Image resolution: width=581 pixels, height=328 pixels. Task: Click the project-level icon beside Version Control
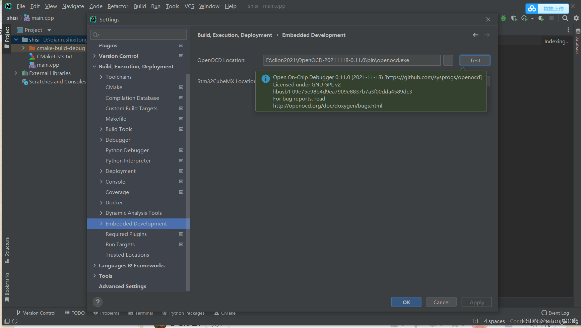click(x=181, y=56)
